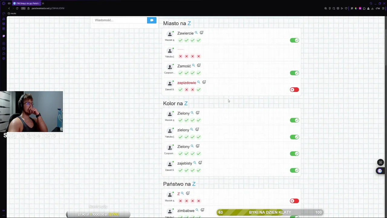The image size is (387, 218).
Task: Open emoji reactions for Zamość answer
Action: 199,65
